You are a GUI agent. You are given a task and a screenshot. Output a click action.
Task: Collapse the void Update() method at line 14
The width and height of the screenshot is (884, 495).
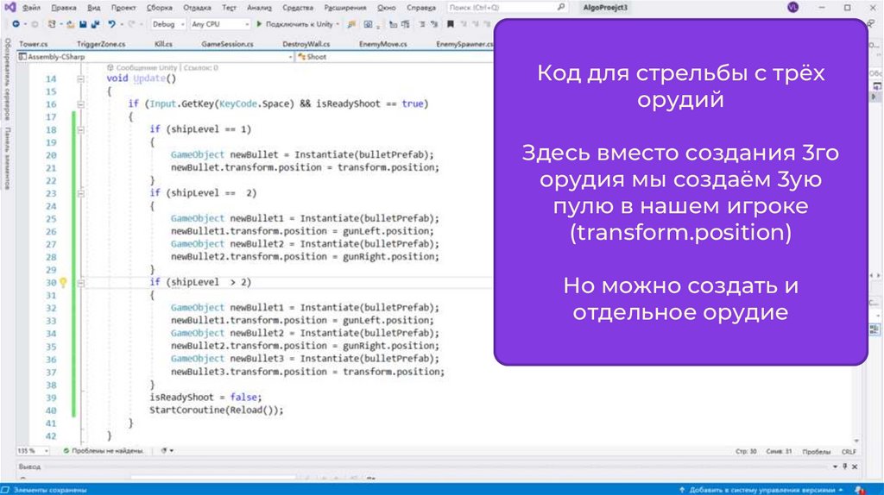(79, 78)
